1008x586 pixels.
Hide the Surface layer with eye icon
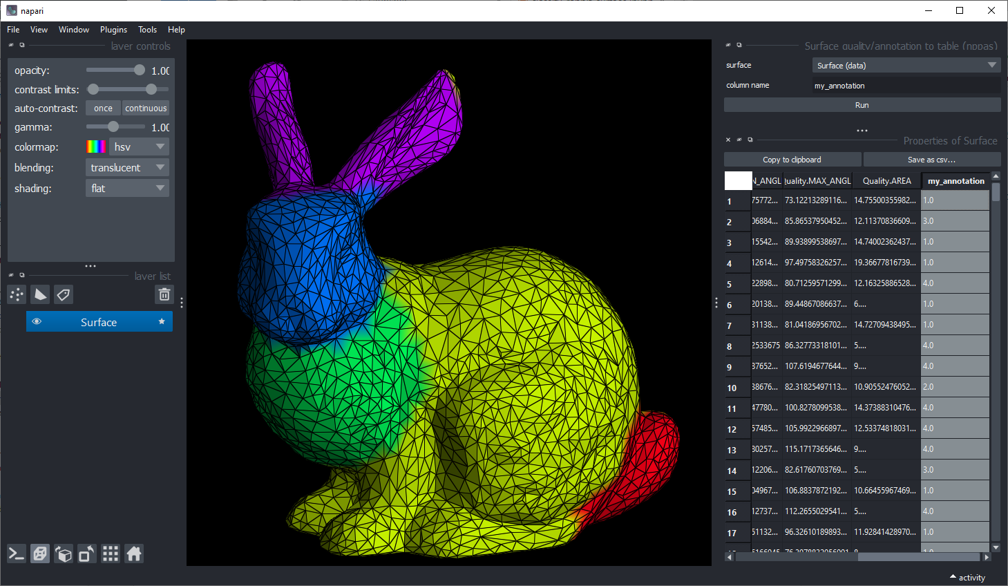tap(37, 322)
